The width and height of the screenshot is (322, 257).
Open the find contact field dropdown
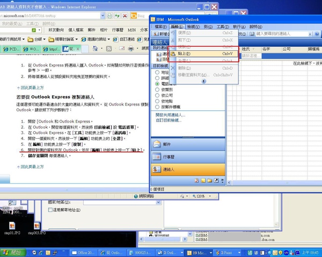pyautogui.click(x=310, y=34)
